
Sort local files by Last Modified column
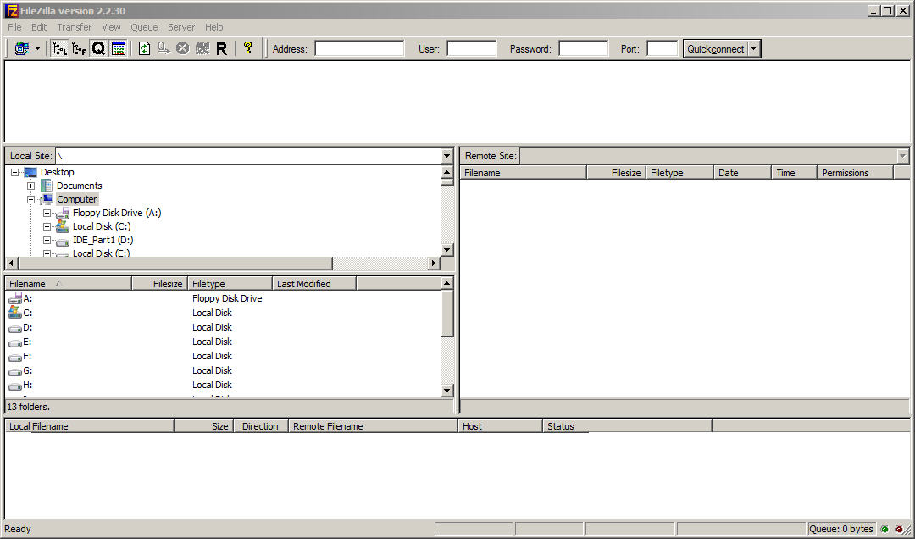(x=314, y=284)
